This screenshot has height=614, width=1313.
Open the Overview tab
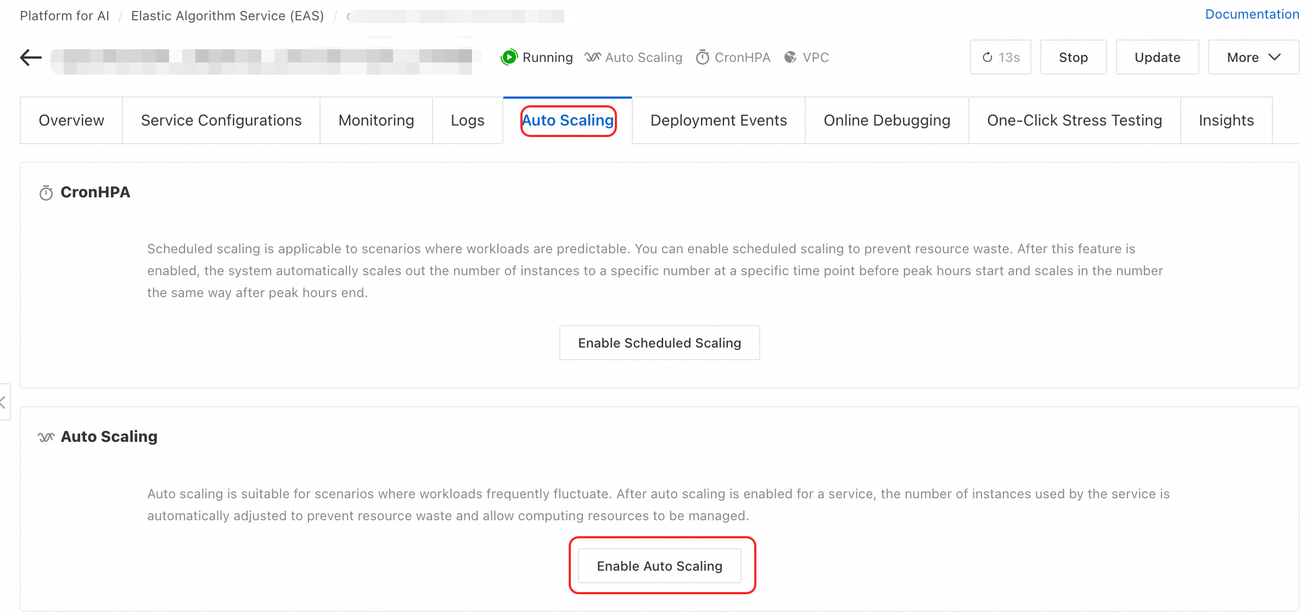71,121
